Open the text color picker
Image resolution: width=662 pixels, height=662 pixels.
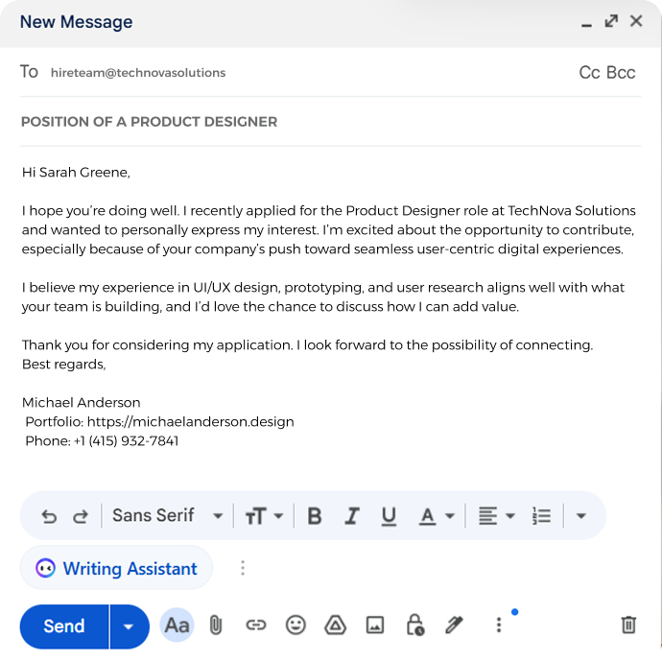[x=437, y=516]
